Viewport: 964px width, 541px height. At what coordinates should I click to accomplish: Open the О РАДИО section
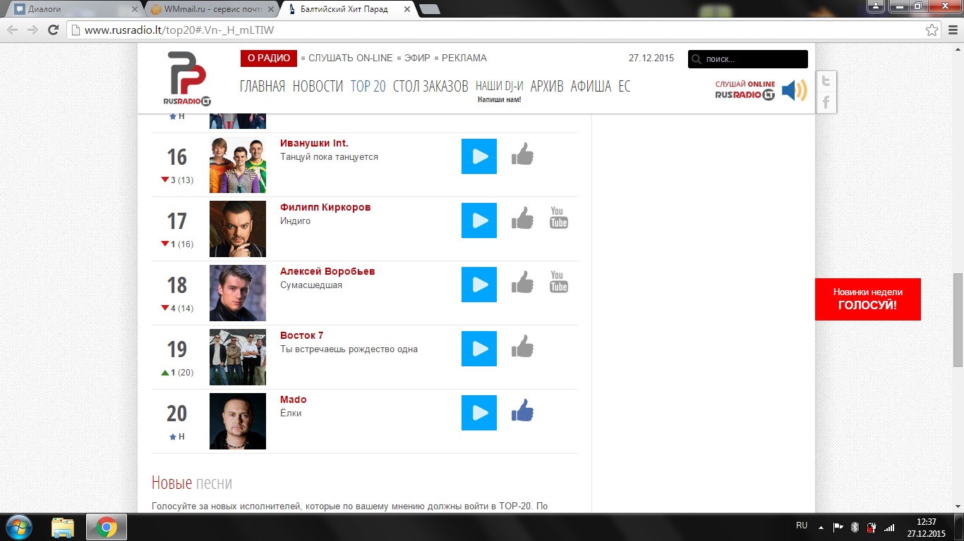tap(268, 58)
